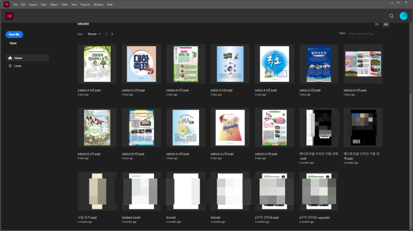Switch recent files to list view
This screenshot has width=413, height=231.
pos(377,24)
